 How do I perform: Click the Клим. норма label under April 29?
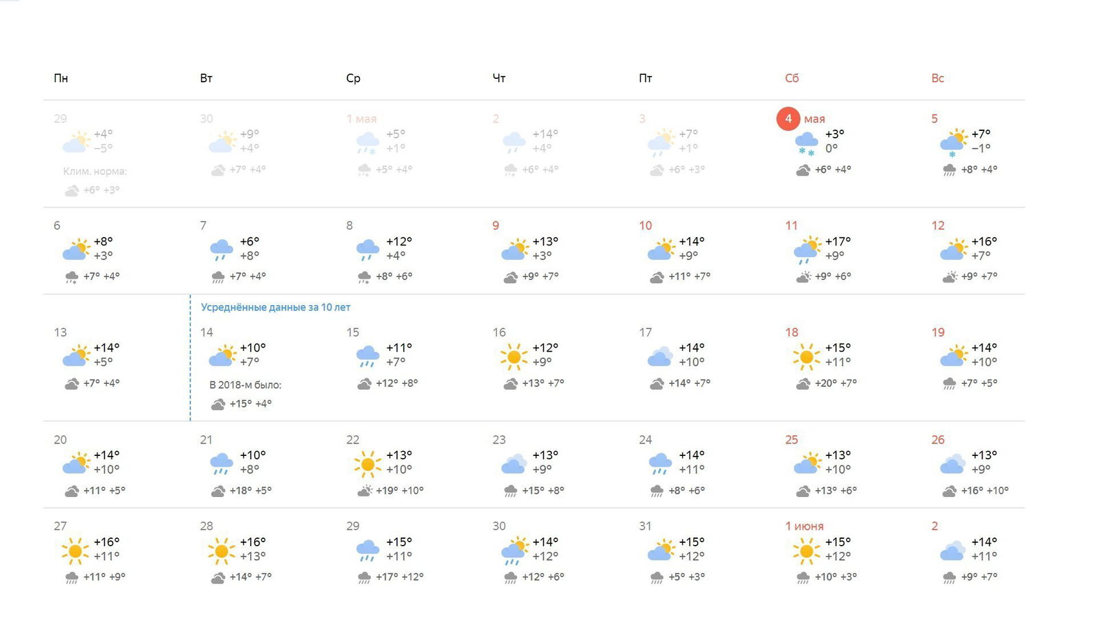tap(95, 171)
